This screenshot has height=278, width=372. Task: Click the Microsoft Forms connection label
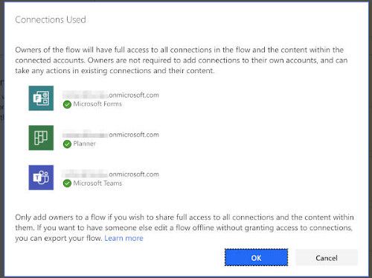click(97, 104)
